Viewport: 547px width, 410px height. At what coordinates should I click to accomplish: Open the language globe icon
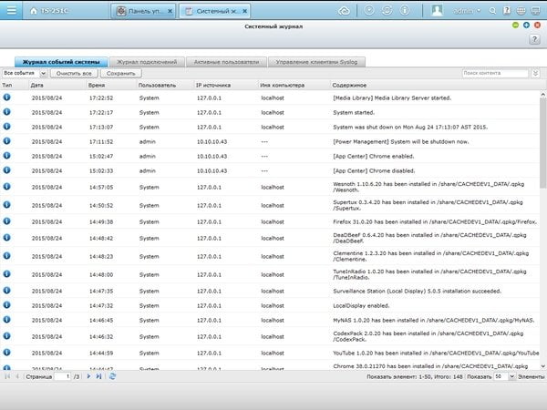pos(521,11)
